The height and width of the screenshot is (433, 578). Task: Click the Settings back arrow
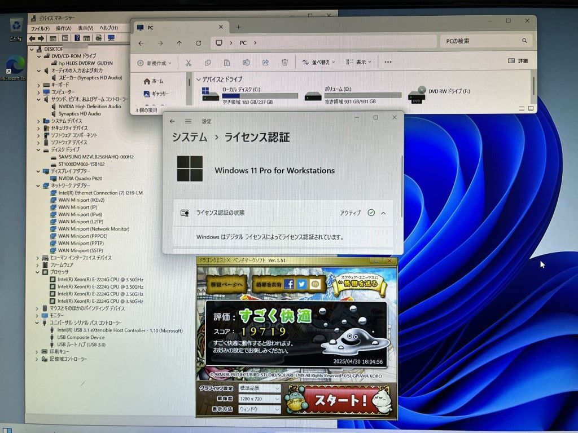point(172,121)
